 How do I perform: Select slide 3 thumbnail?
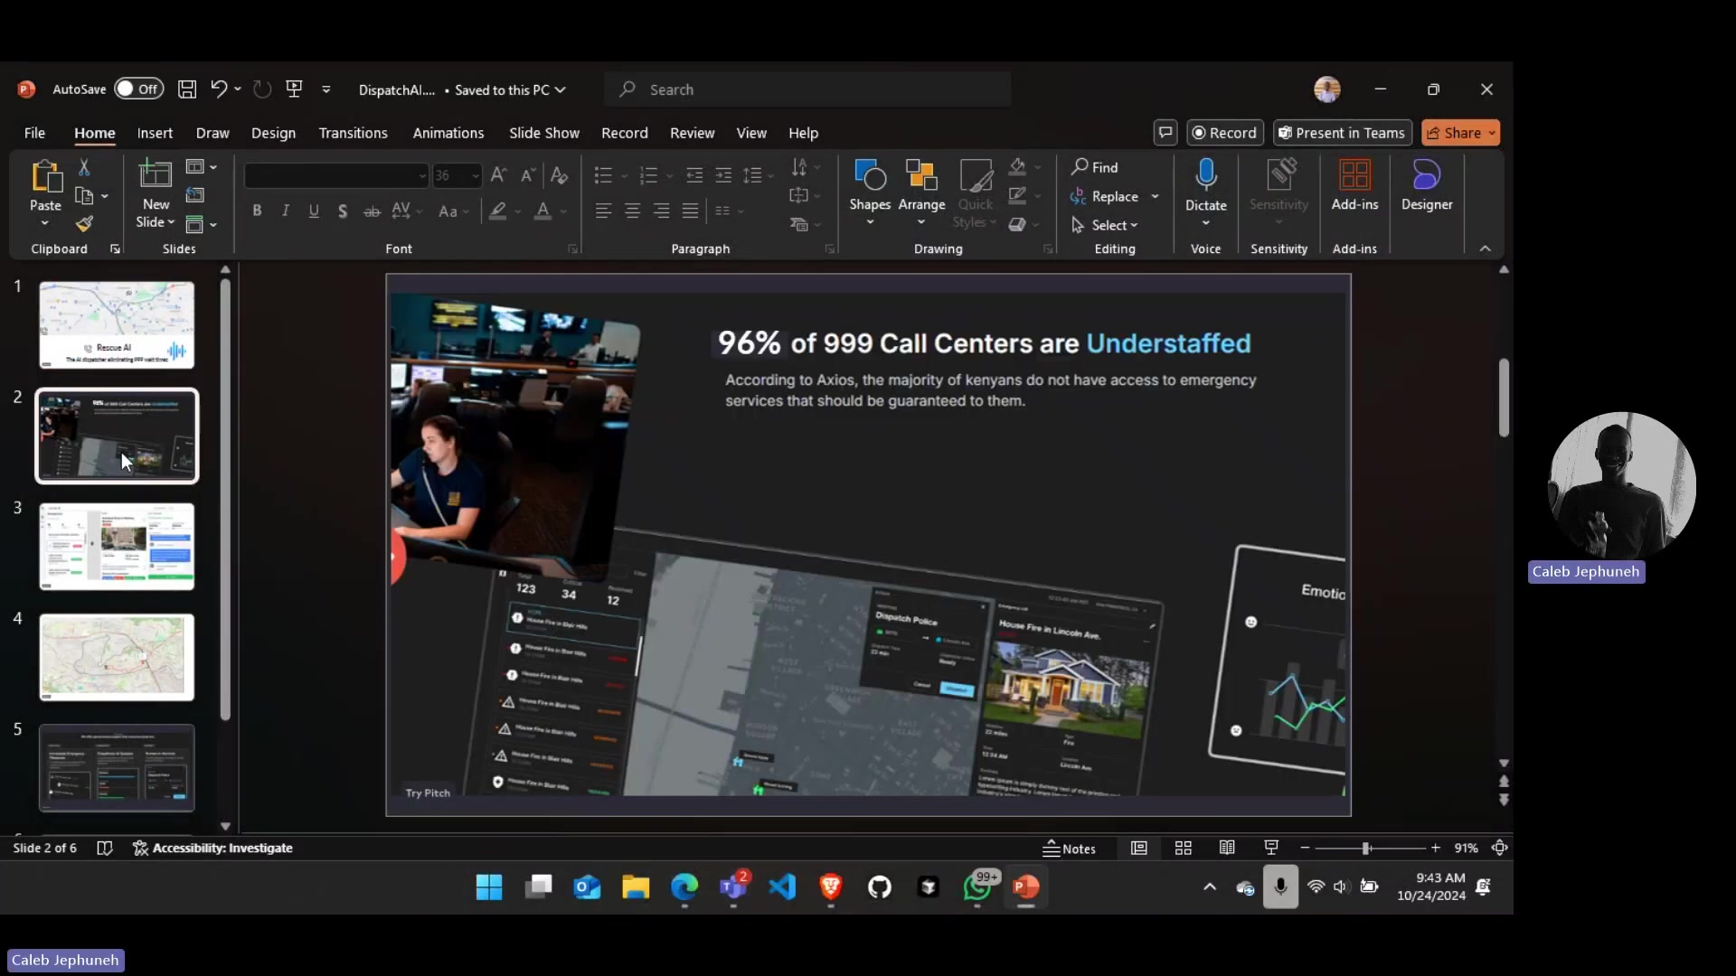pos(117,547)
